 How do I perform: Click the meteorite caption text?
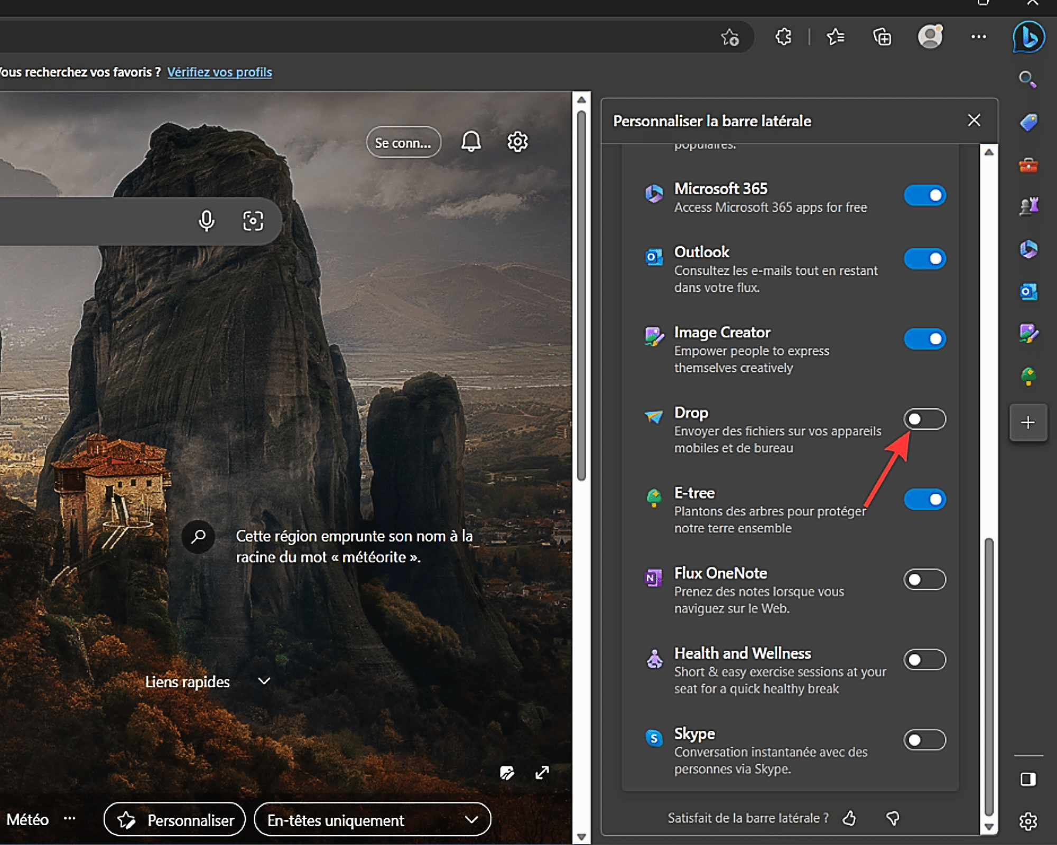click(354, 547)
